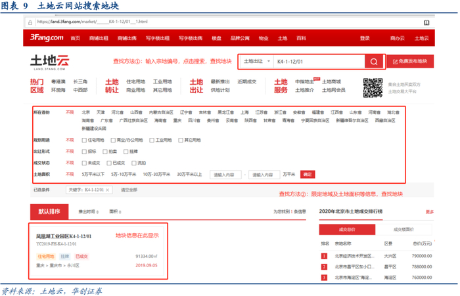Click the rank 1 badge in ranking
460x296 pixels.
tap(324, 256)
